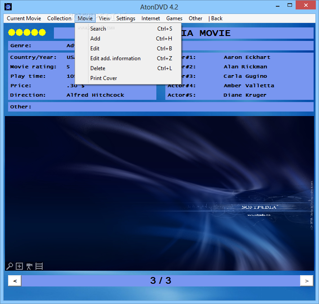This screenshot has height=304, width=319.
Task: Click the yellow five-dot rating indicator
Action: coord(27,32)
